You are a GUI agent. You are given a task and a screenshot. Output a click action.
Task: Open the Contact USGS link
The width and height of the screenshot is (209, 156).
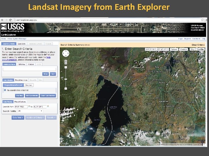pyautogui.click(x=198, y=28)
